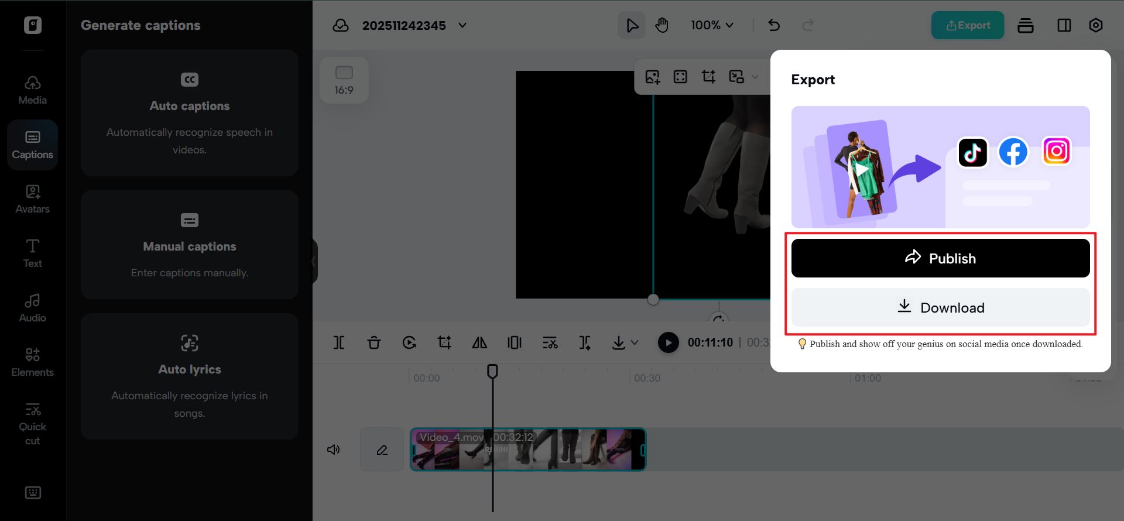Click the timeline download clip icon
The height and width of the screenshot is (521, 1124).
click(619, 342)
